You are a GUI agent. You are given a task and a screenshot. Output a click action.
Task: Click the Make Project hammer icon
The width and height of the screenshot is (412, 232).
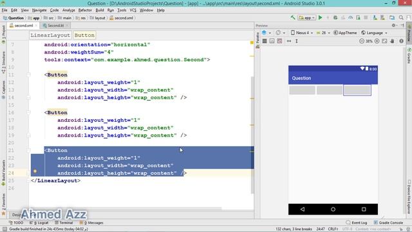click(293, 17)
